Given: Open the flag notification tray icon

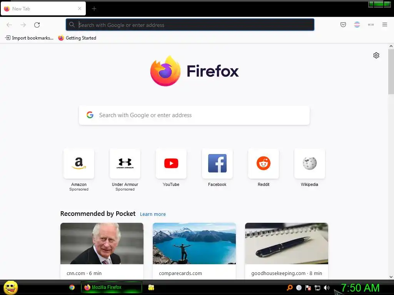Looking at the screenshot, I should (308, 288).
